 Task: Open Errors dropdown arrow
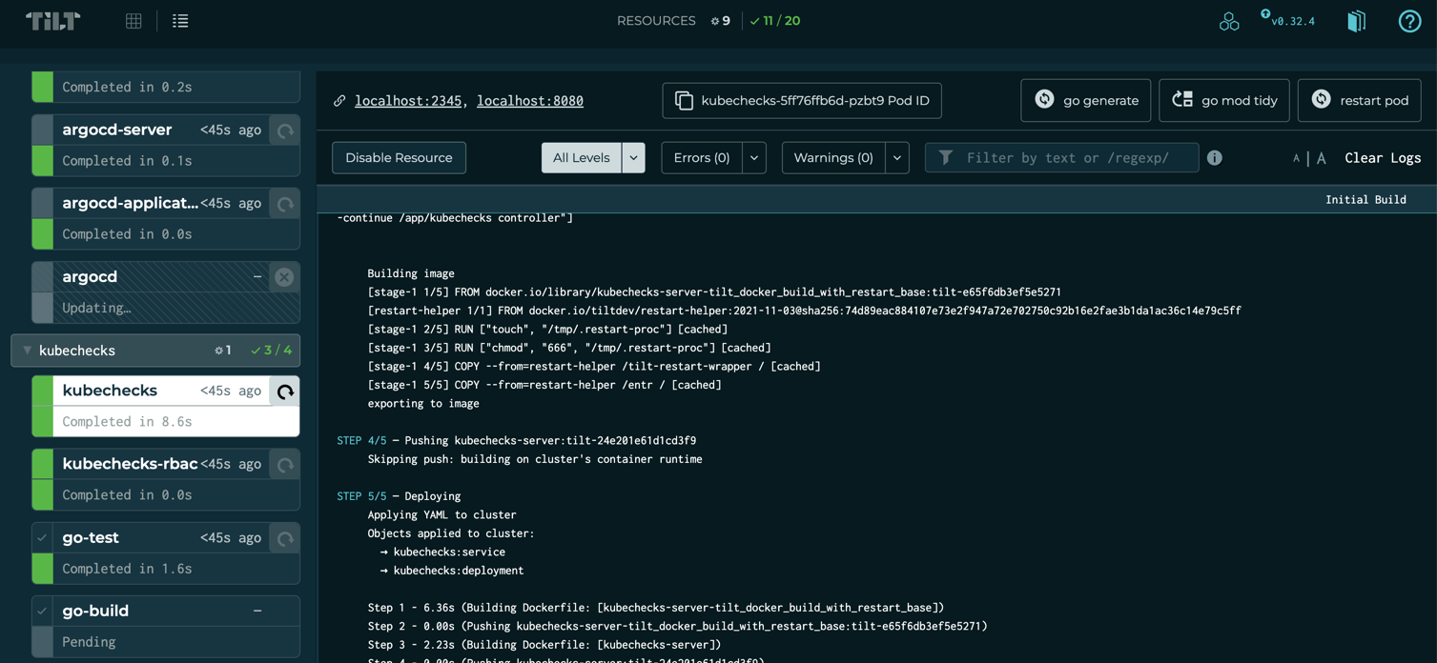754,157
